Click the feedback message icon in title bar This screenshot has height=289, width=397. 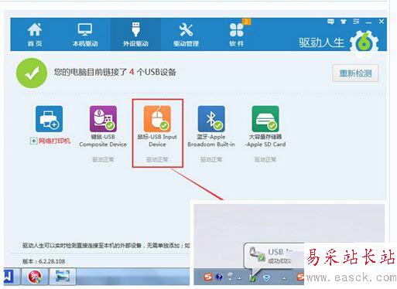coord(330,22)
